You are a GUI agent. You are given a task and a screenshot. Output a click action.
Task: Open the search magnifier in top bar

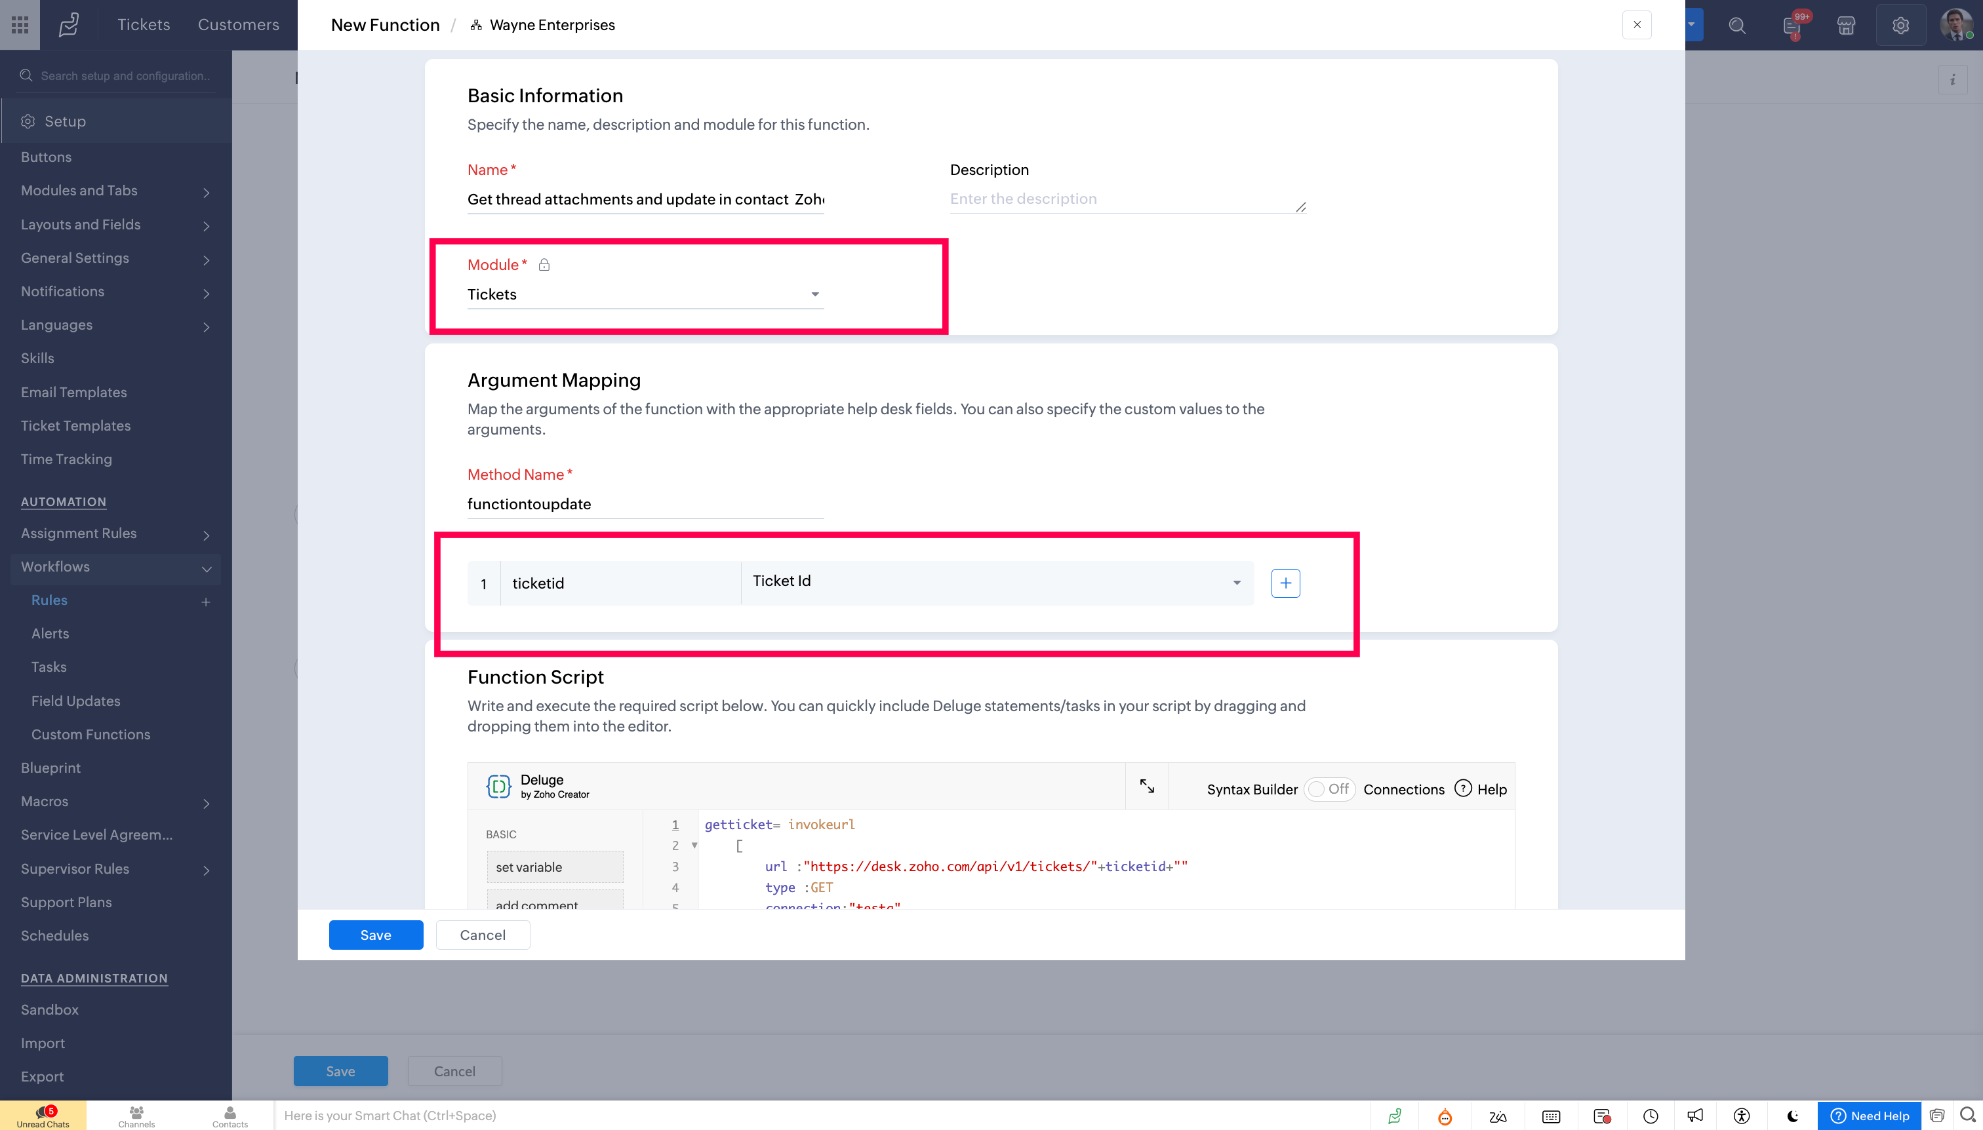pyautogui.click(x=1737, y=26)
